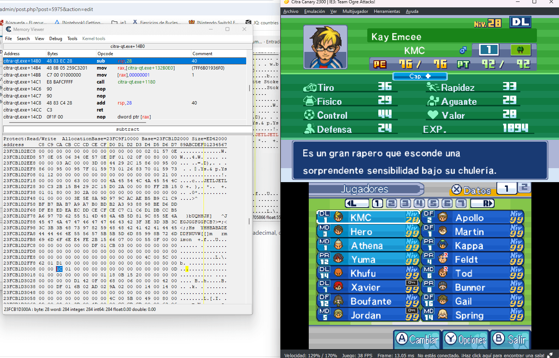Click Kay Emcee's character portrait

click(325, 47)
